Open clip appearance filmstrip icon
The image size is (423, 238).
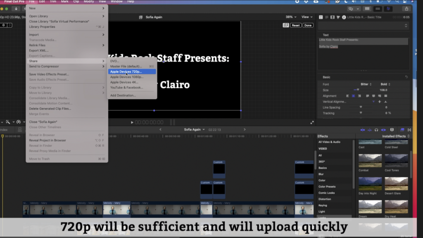[x=392, y=130]
